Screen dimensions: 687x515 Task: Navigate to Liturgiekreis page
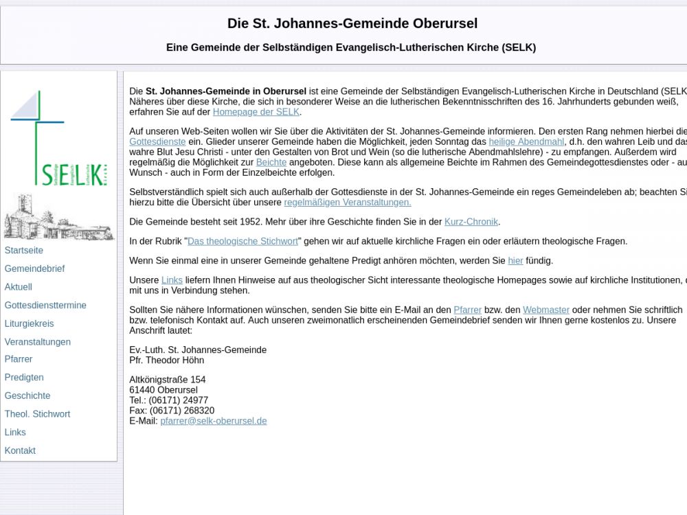29,323
